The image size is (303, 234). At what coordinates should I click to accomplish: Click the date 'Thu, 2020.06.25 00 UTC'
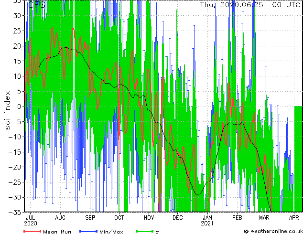250,5
